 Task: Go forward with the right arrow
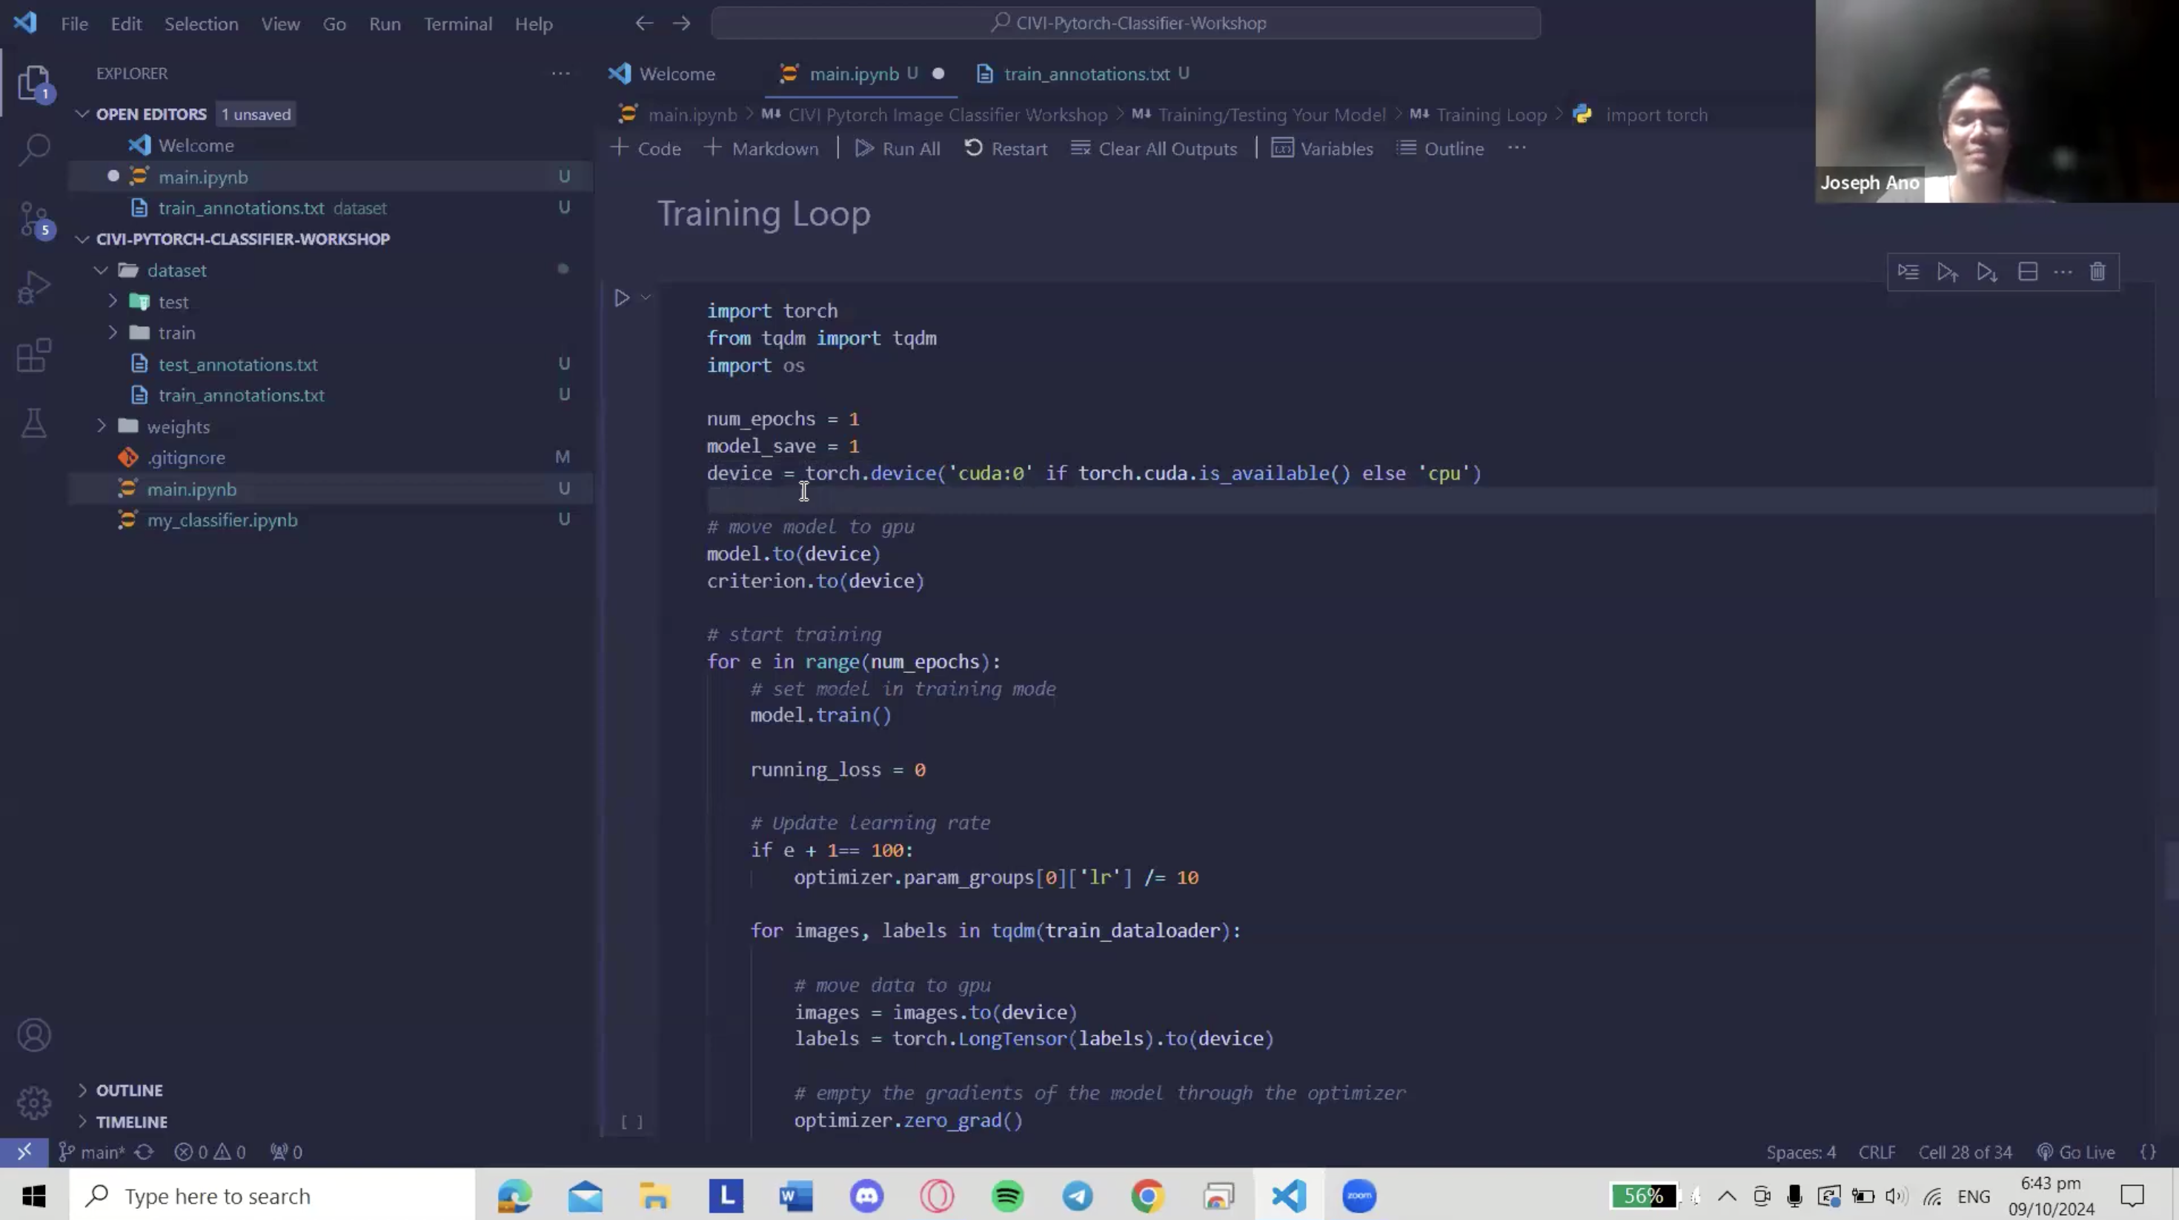click(x=682, y=24)
